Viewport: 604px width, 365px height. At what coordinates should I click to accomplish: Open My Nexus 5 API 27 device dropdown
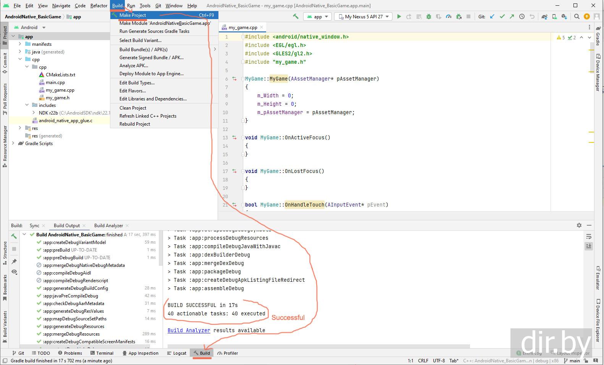point(363,16)
